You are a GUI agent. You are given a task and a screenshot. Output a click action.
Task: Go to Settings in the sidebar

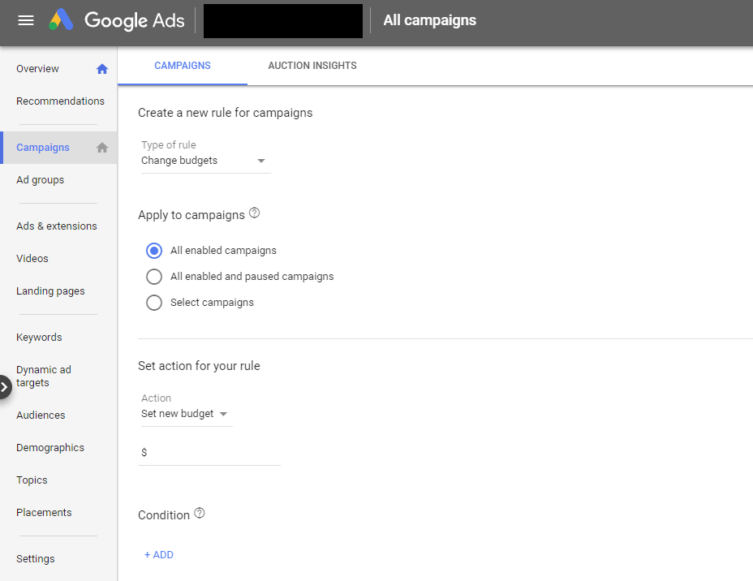coord(35,558)
